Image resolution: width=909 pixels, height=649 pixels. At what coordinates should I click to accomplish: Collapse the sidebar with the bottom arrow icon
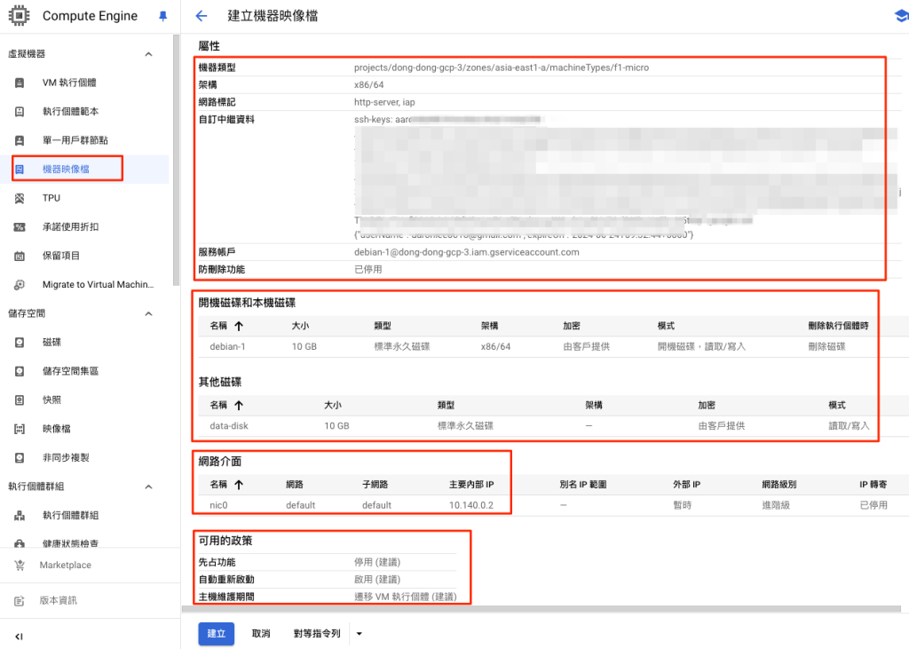click(x=20, y=637)
